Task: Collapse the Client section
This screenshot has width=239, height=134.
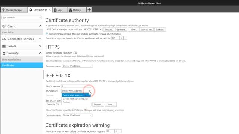Action: click(40, 26)
